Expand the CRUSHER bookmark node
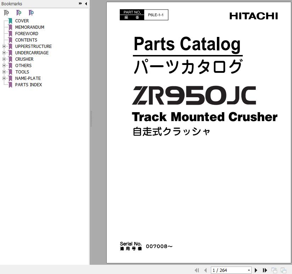292x274 pixels. 4,59
